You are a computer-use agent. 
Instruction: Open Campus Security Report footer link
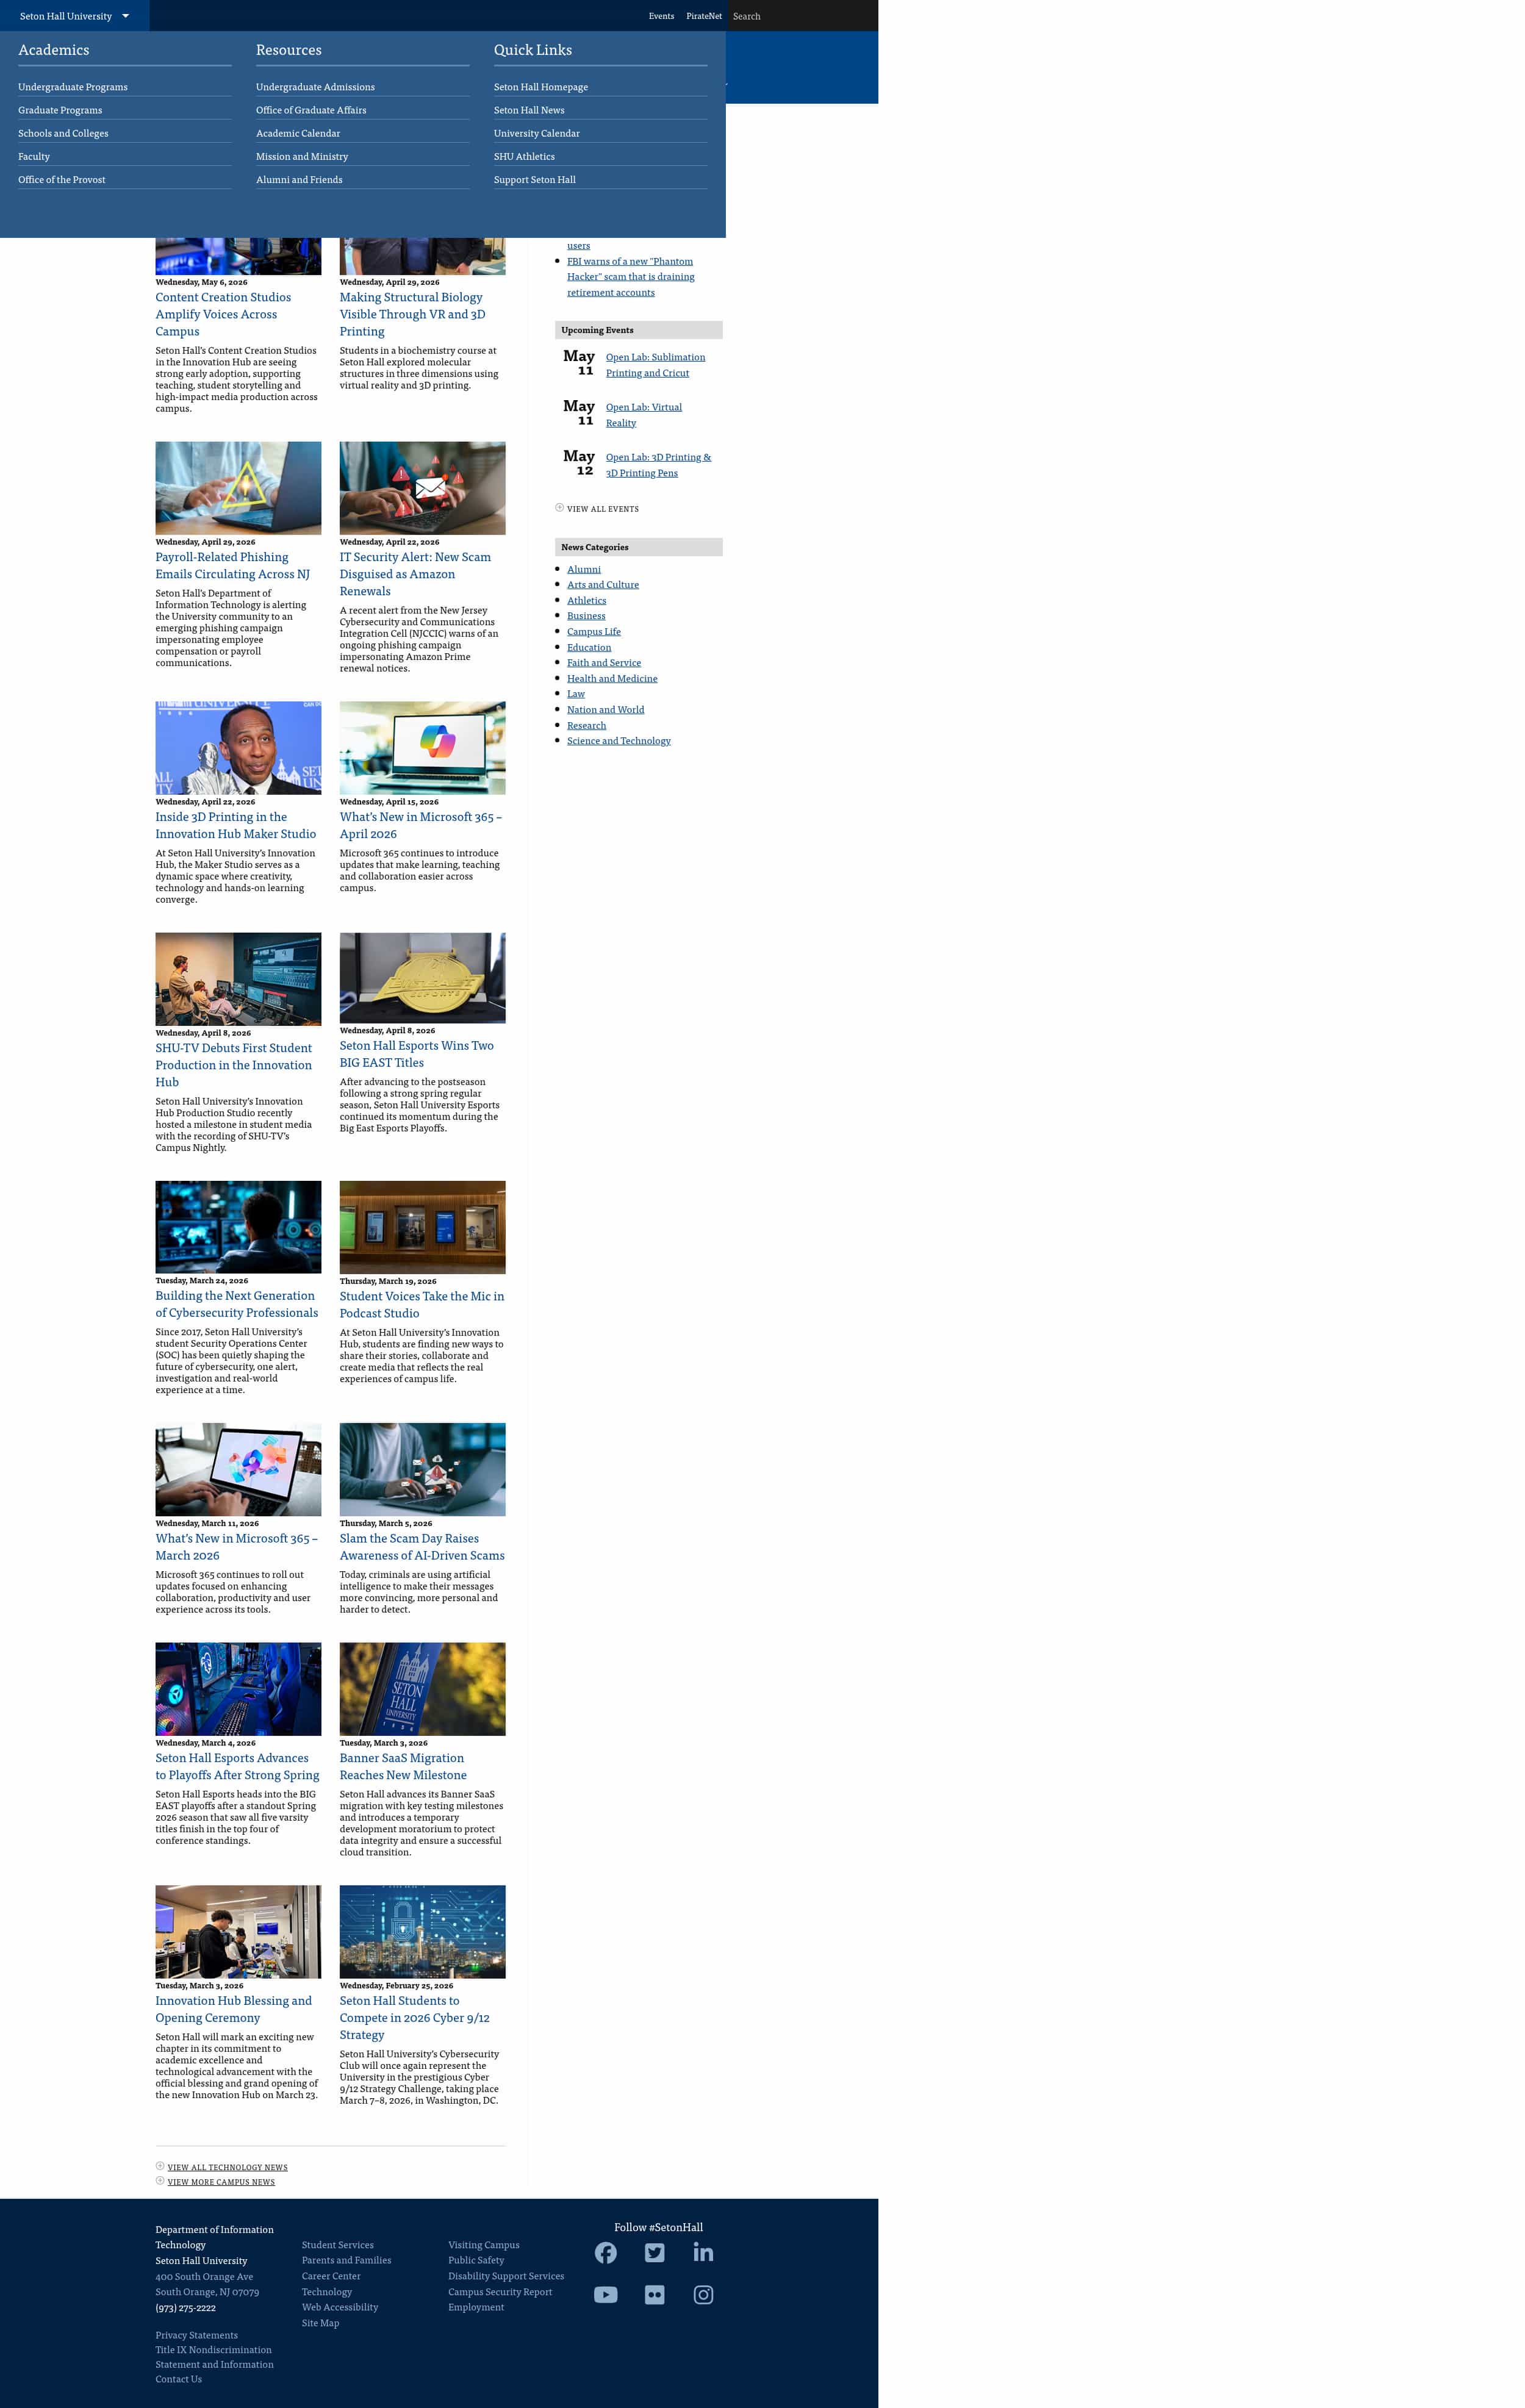[499, 2292]
